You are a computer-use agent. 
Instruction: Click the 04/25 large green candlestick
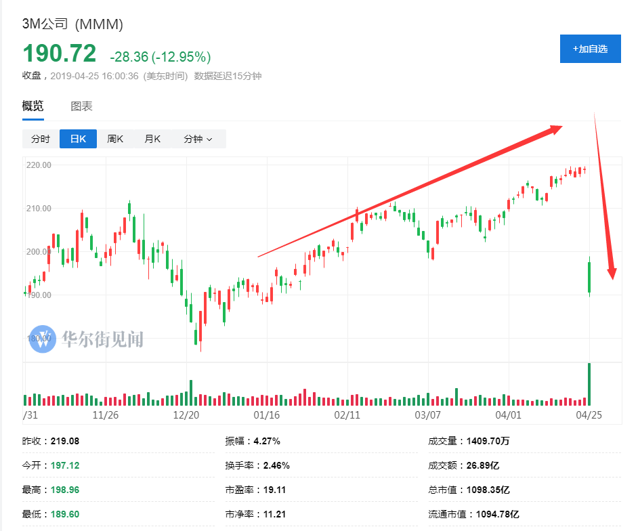[x=589, y=277]
